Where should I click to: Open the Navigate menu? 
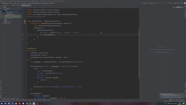[12, 1]
